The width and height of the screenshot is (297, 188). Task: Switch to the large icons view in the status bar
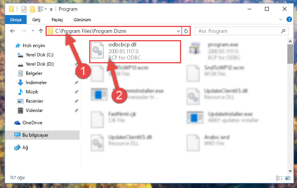tap(287, 178)
